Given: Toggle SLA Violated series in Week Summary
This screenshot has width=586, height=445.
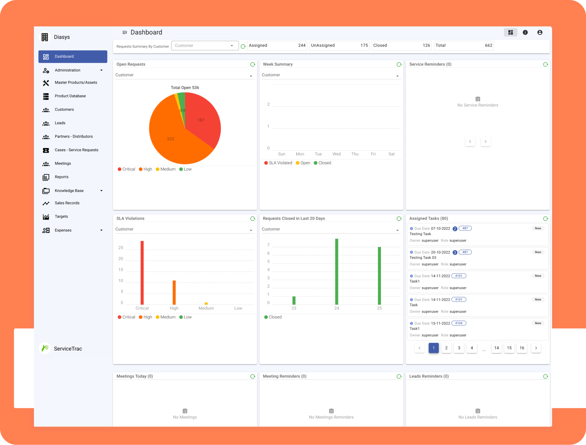Looking at the screenshot, I should pyautogui.click(x=278, y=163).
